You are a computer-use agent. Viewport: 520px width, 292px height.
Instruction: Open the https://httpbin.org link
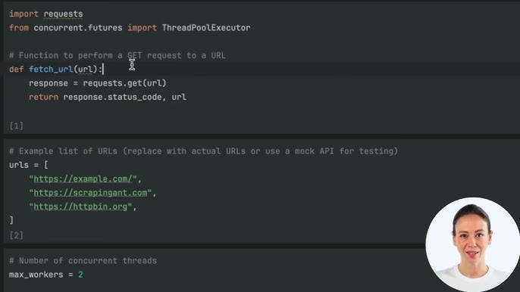pos(80,207)
